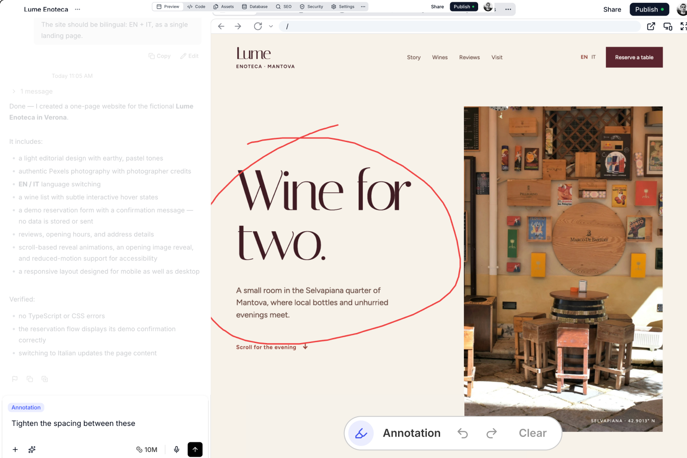The height and width of the screenshot is (458, 687).
Task: Click the small Publish button in the toolbar
Action: 464,6
